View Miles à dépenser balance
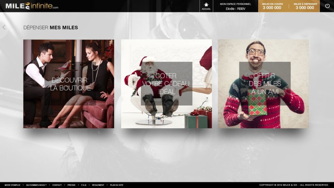Viewport: 334px width, 188px height. [x=305, y=6]
